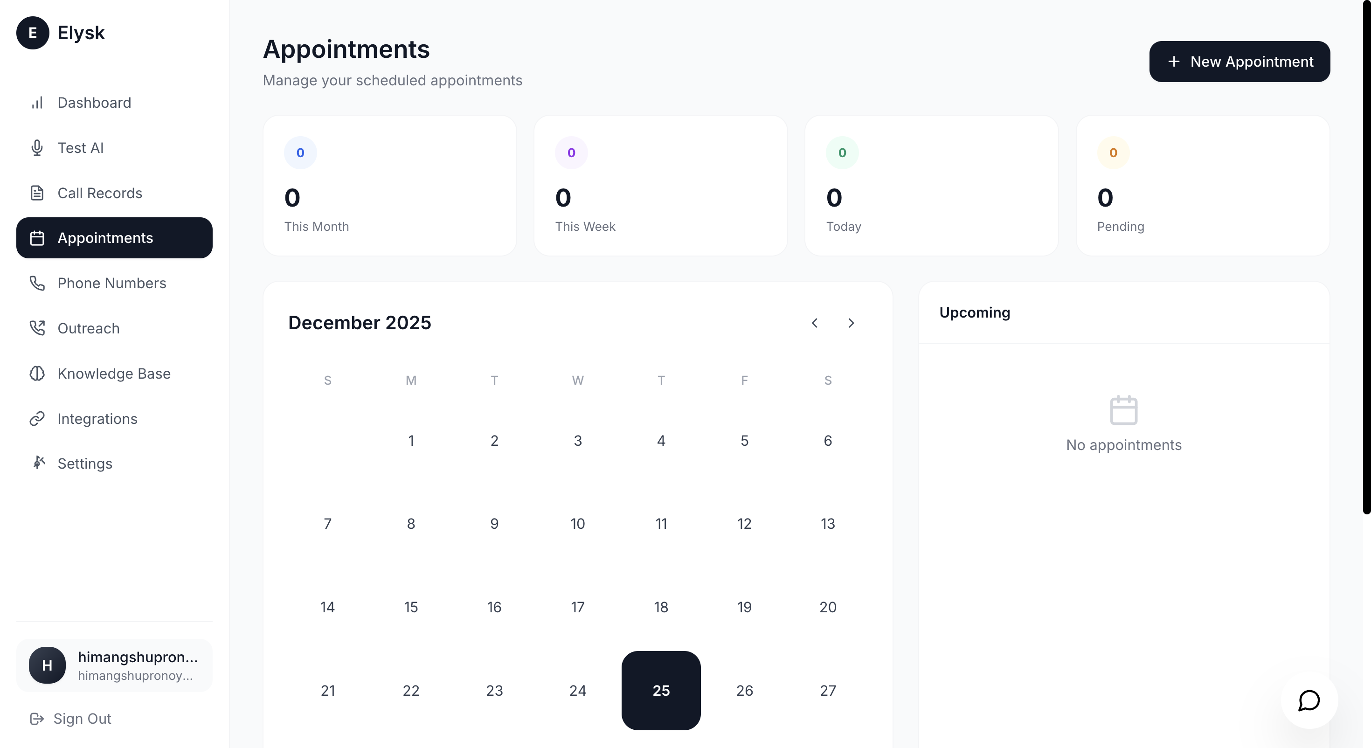Click the Integrations link icon

pyautogui.click(x=37, y=418)
